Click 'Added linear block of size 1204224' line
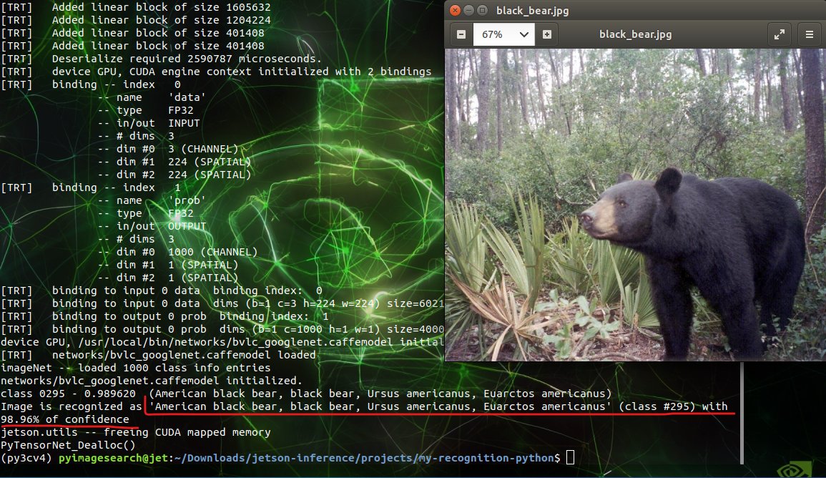 point(161,20)
